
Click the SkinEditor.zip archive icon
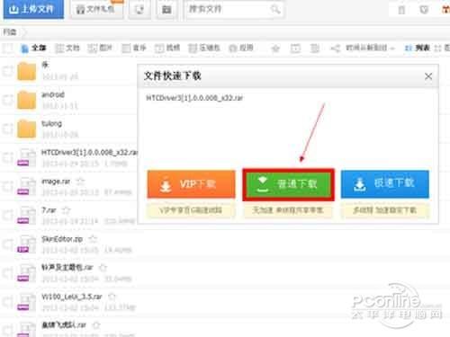click(26, 244)
